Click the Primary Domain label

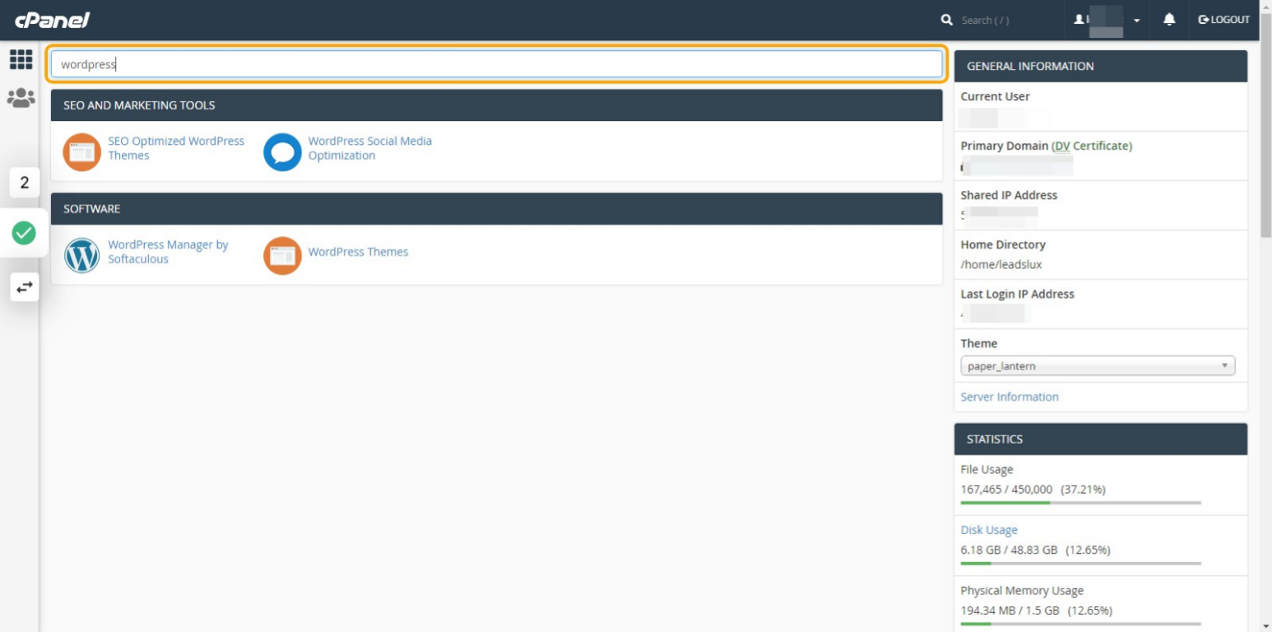click(1005, 146)
